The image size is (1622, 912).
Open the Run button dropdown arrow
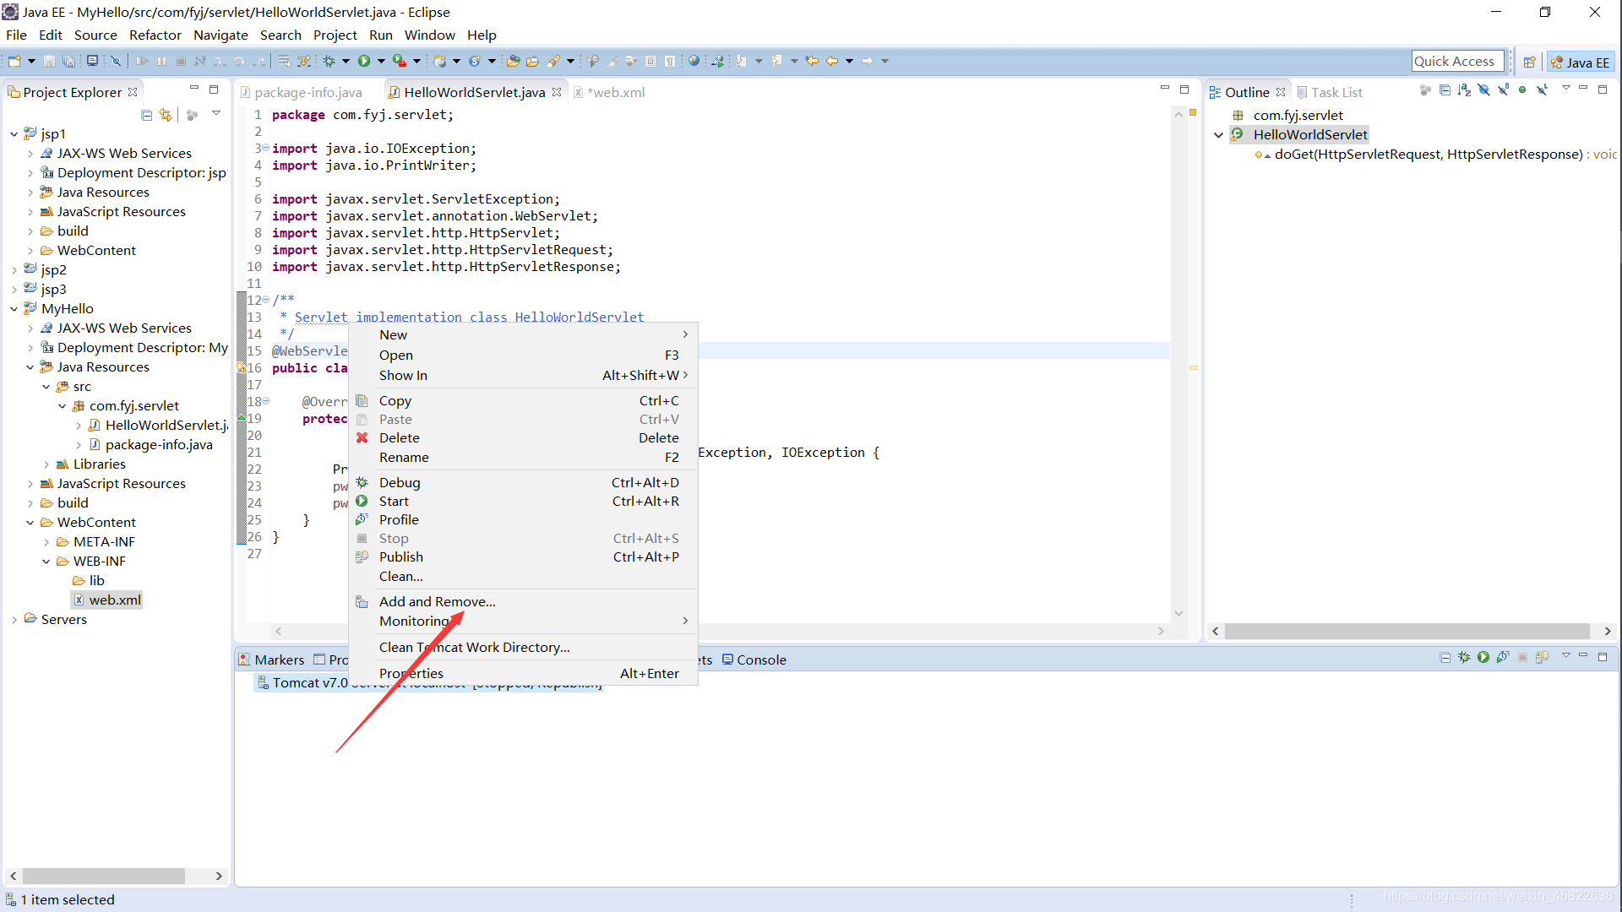coord(381,61)
